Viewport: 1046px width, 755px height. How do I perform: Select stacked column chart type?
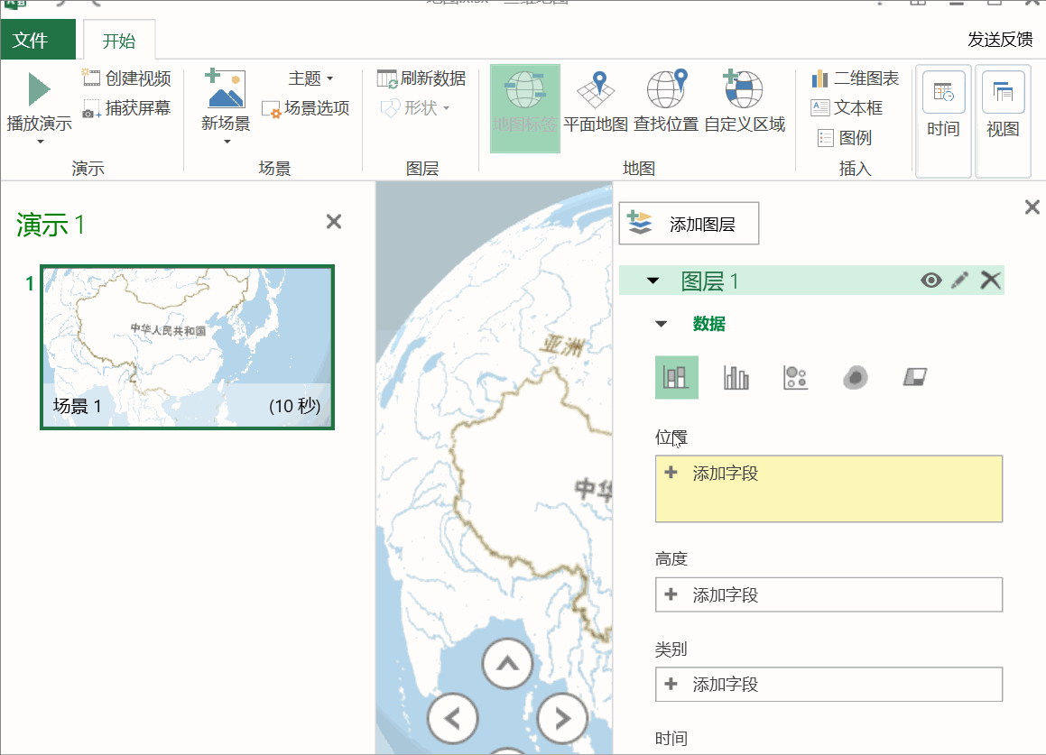click(677, 377)
